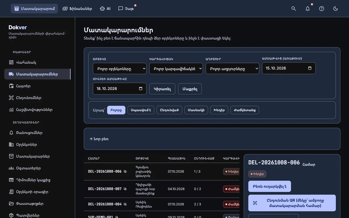This screenshot has height=218, width=349.
Task: Select quick filter Մասնակի
Action: [x=196, y=110]
